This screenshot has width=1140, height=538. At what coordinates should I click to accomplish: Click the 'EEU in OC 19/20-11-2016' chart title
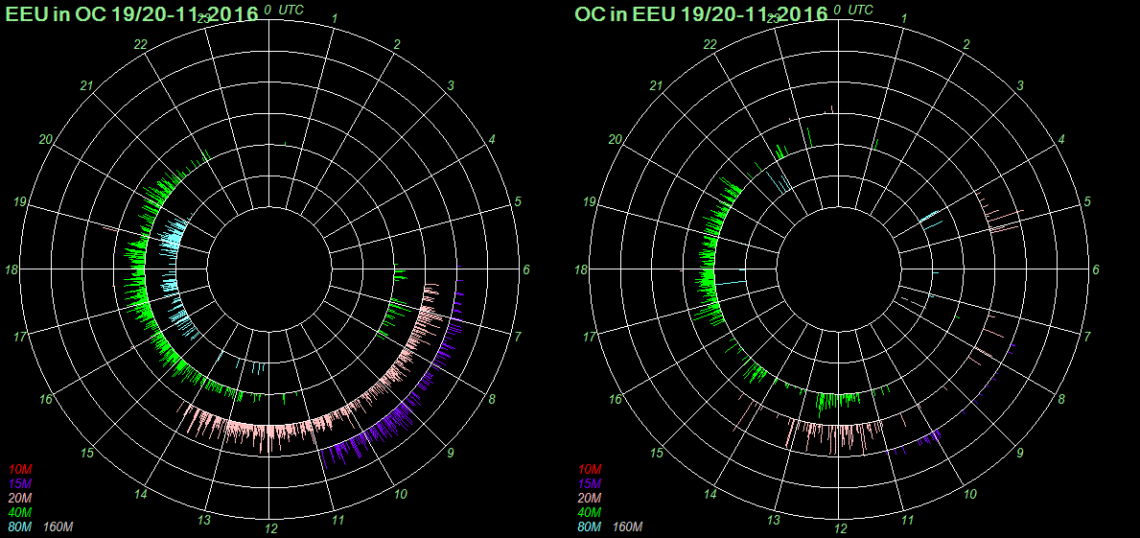pyautogui.click(x=131, y=14)
